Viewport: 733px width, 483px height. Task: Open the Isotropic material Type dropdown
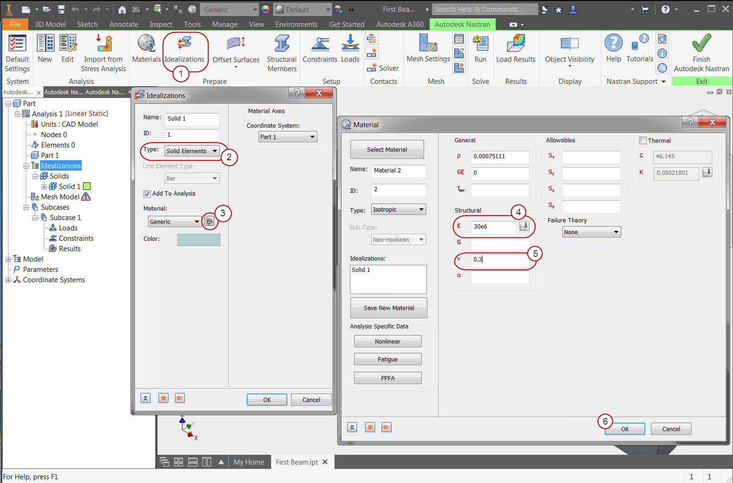pyautogui.click(x=399, y=210)
